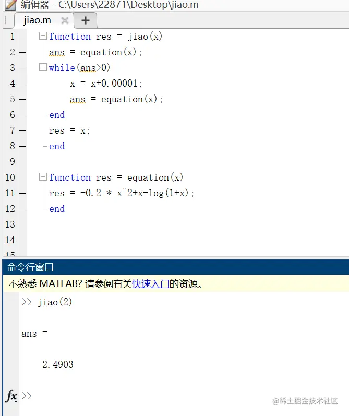Open a new editor tab with the plus button

click(86, 20)
